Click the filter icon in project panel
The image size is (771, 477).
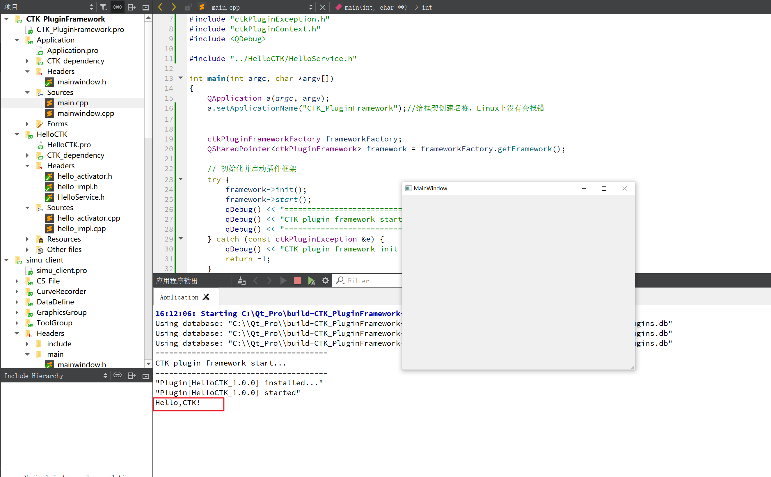(x=105, y=7)
